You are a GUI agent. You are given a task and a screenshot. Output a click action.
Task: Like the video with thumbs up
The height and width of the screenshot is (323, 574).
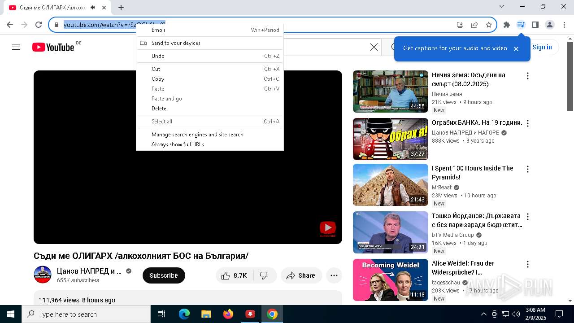pyautogui.click(x=234, y=275)
